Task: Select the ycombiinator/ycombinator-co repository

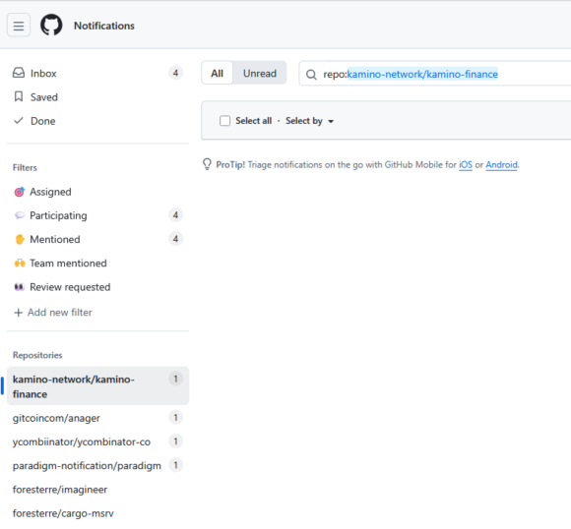Action: [81, 441]
